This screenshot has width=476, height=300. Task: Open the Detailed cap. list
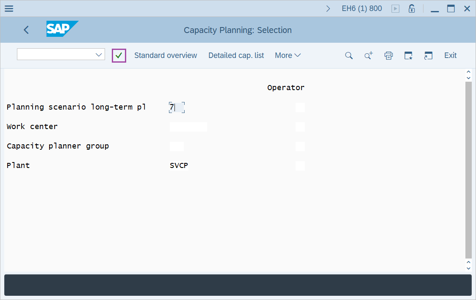236,55
